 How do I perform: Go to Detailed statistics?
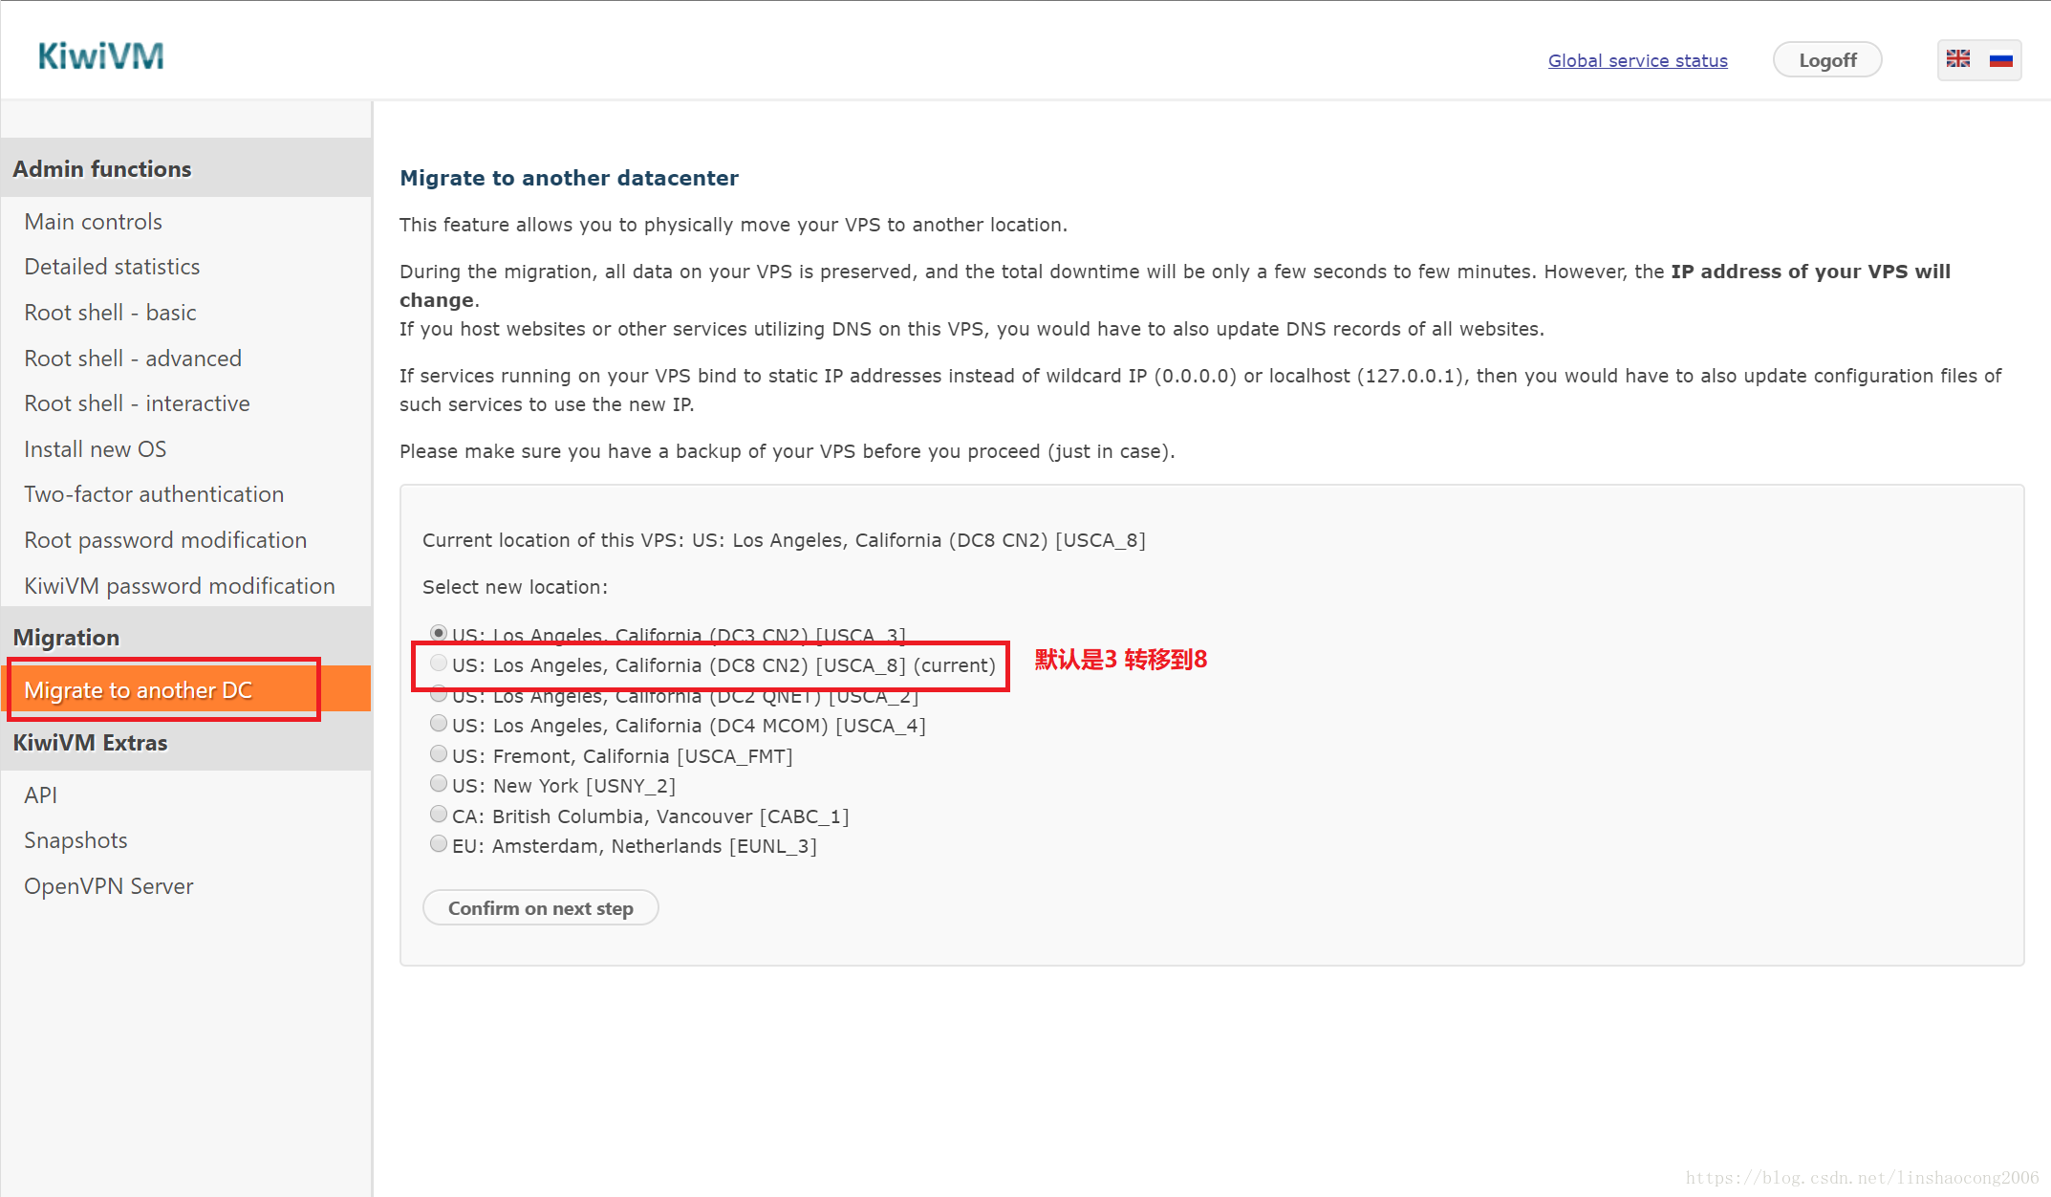(x=112, y=267)
